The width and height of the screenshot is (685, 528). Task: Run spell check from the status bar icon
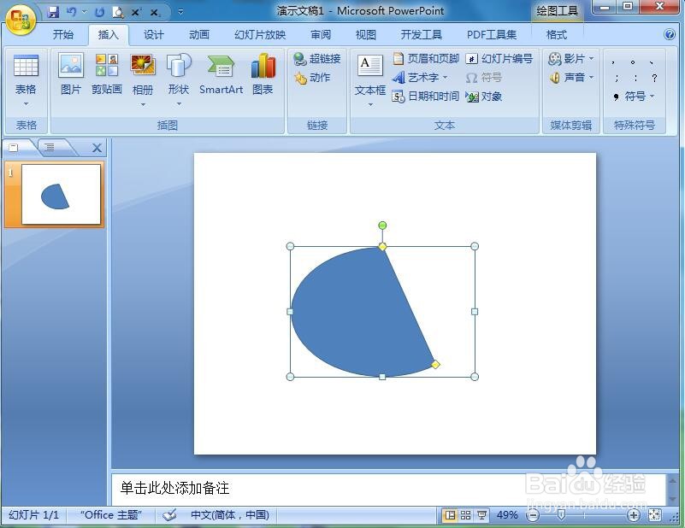[169, 515]
